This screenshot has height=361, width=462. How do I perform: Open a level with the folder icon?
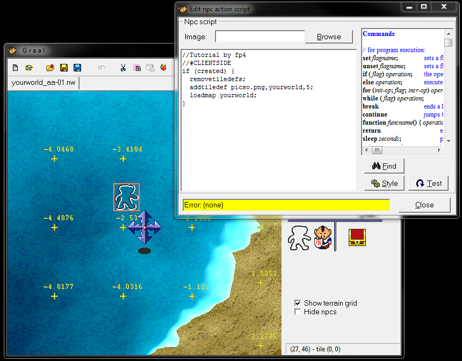[50, 68]
